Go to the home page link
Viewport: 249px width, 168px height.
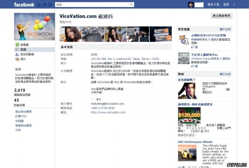[226, 5]
